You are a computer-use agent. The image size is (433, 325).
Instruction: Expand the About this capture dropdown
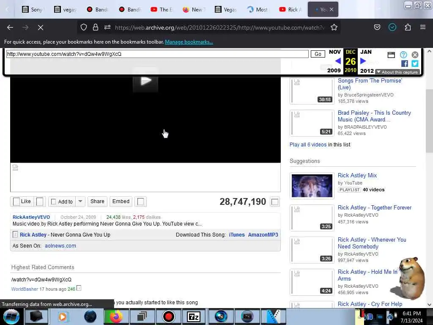coord(397,72)
